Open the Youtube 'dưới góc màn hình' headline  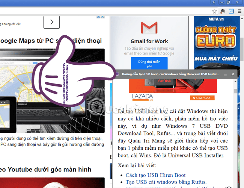(45, 170)
